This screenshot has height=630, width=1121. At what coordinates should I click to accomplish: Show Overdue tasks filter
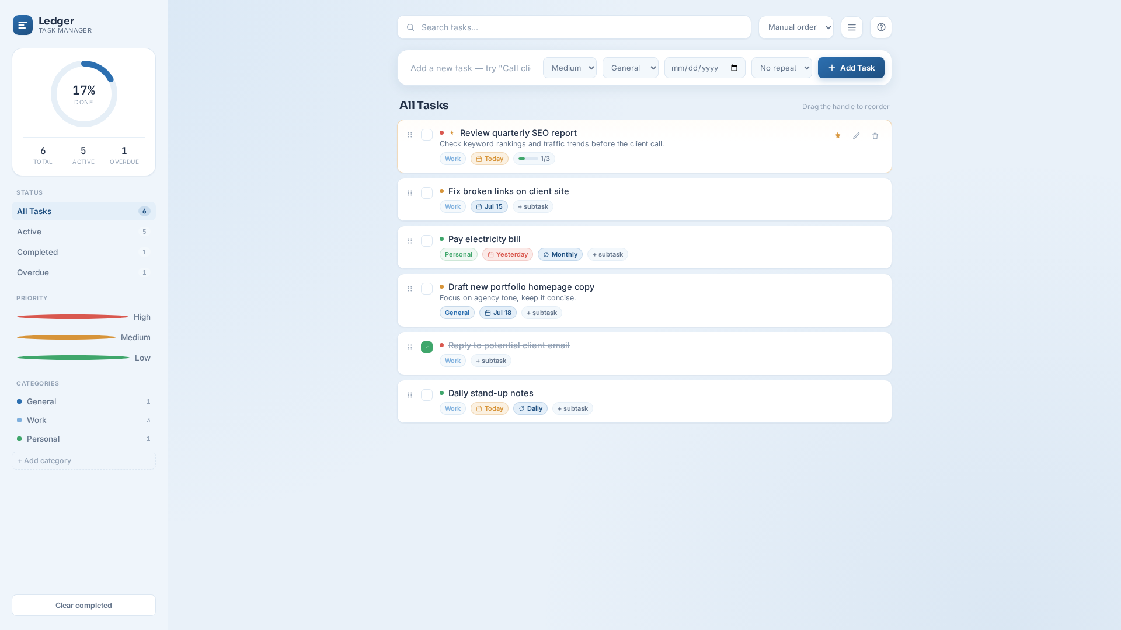[83, 272]
